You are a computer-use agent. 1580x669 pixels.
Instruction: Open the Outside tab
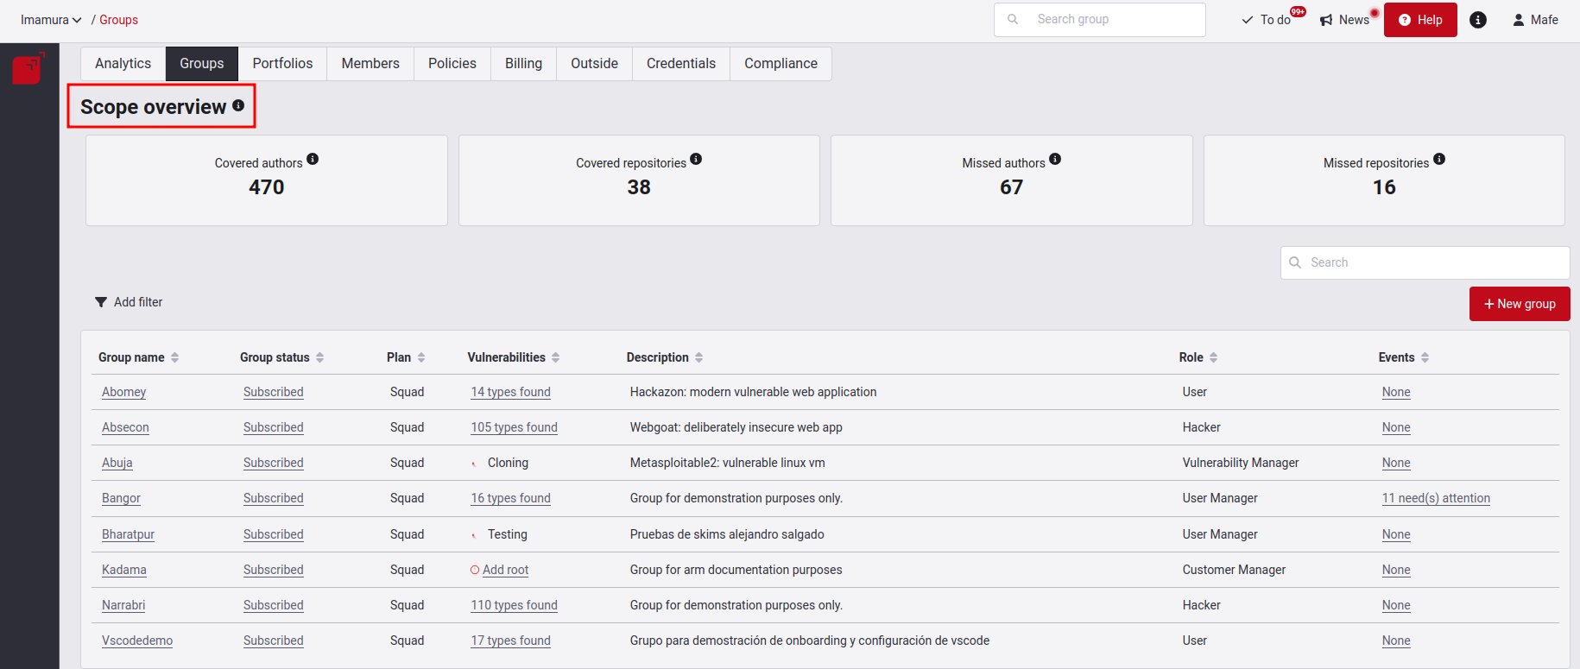pyautogui.click(x=594, y=64)
